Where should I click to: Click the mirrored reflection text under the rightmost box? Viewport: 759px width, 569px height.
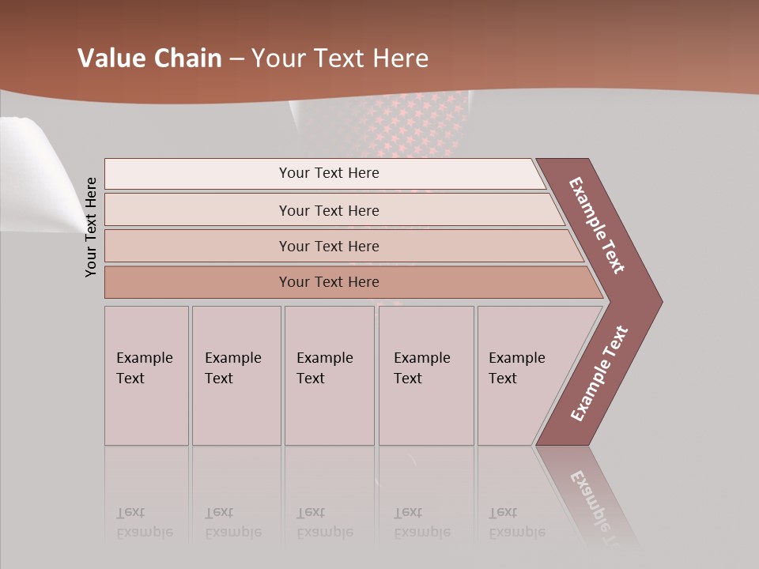pyautogui.click(x=517, y=523)
